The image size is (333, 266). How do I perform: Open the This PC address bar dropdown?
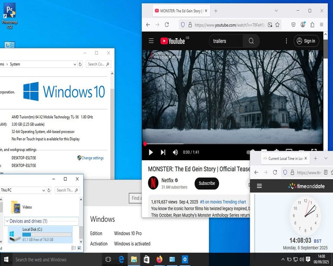tap(43, 190)
